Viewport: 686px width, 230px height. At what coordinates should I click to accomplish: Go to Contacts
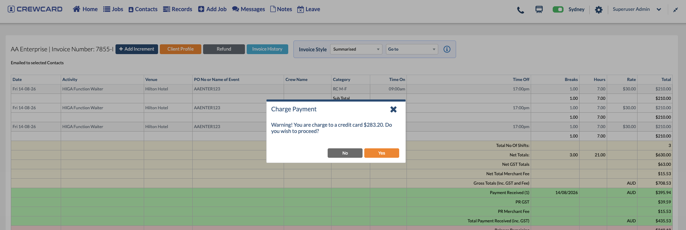click(x=143, y=9)
